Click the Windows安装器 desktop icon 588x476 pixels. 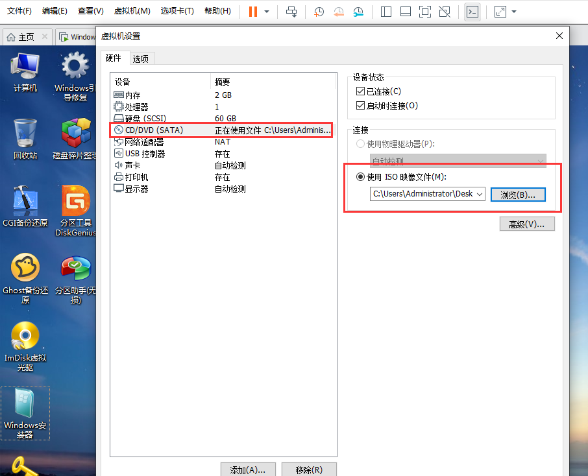[25, 413]
